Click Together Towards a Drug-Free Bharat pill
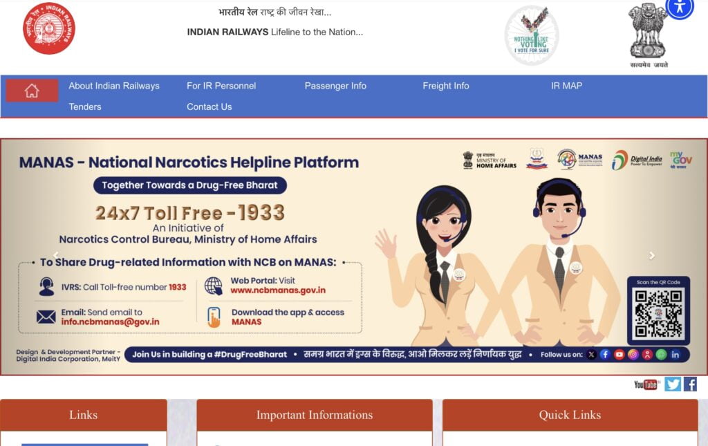Screen dimensions: 708x446 189,185
